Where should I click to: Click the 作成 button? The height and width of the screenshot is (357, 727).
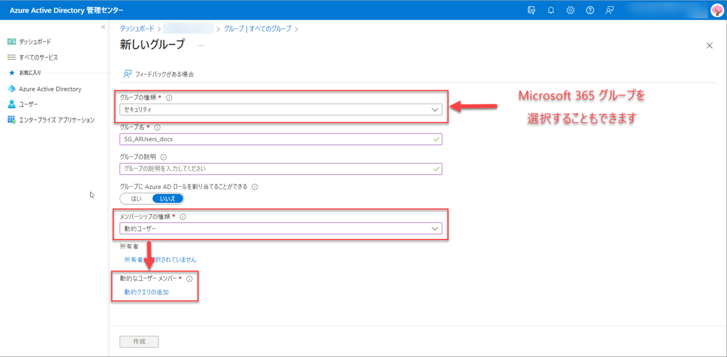[x=139, y=342]
